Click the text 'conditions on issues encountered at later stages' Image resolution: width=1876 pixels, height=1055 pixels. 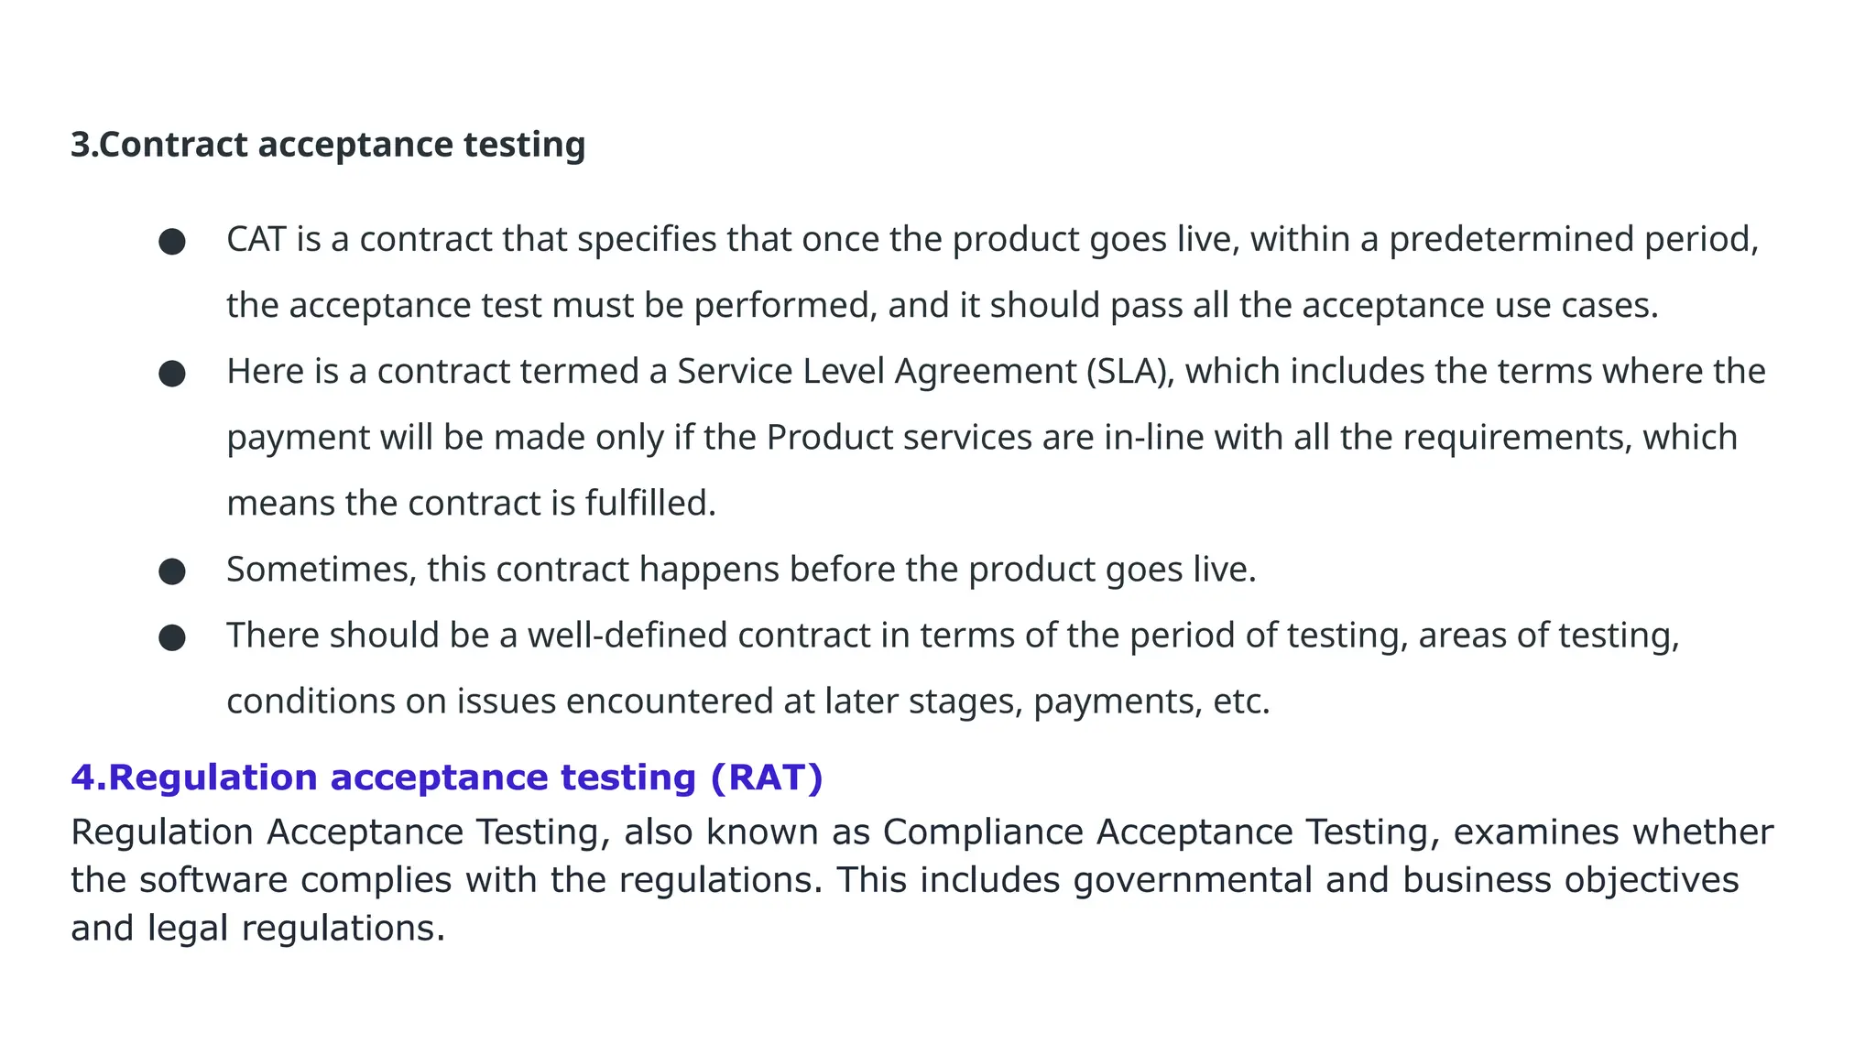[625, 702]
